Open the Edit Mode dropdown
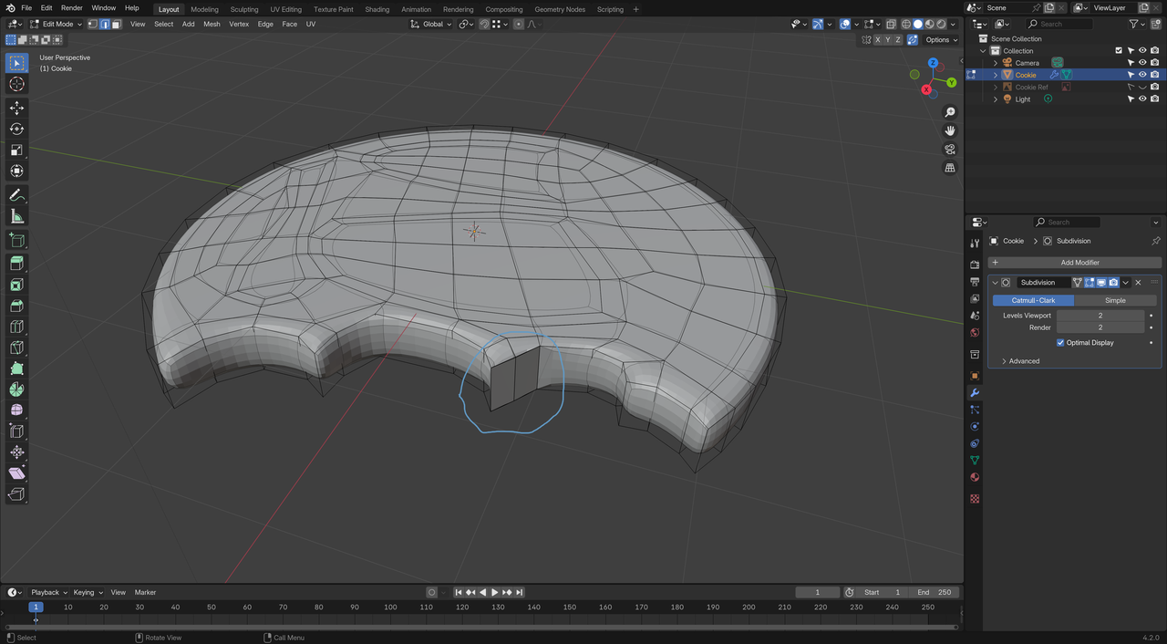This screenshot has width=1167, height=644. [62, 24]
